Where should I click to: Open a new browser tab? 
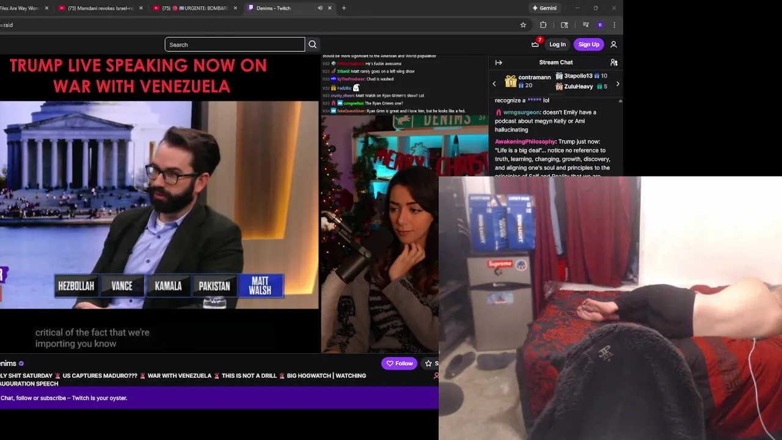pos(344,8)
